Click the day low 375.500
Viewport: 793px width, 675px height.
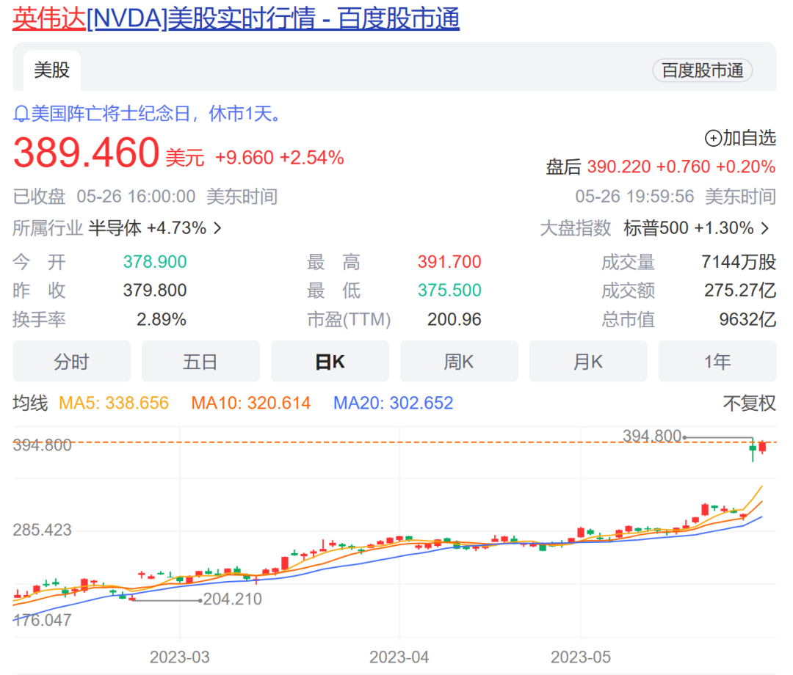click(449, 291)
